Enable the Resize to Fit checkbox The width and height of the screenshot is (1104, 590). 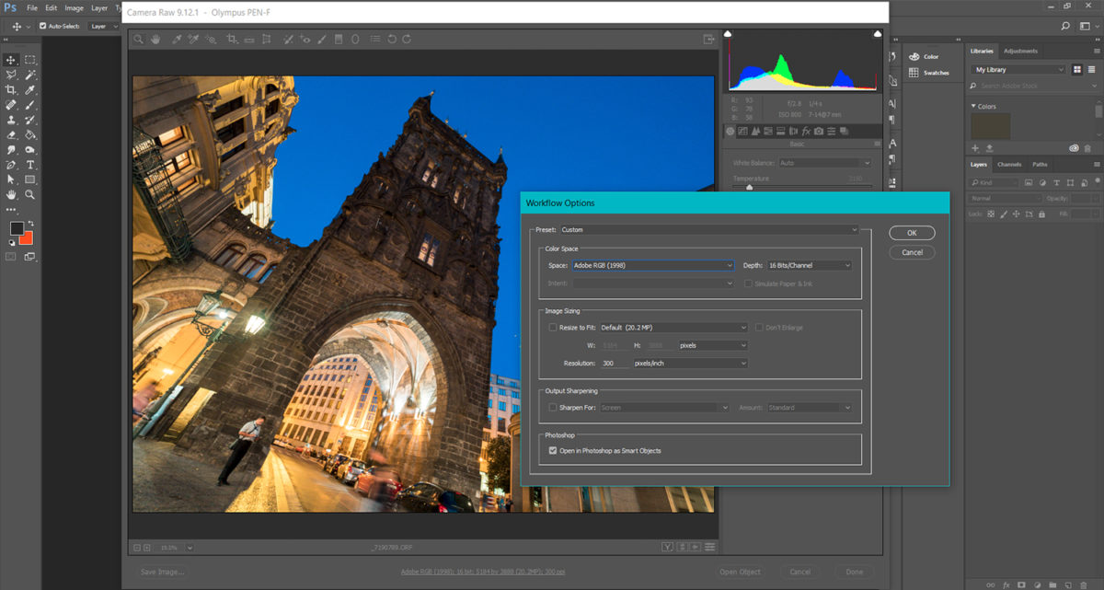[553, 327]
